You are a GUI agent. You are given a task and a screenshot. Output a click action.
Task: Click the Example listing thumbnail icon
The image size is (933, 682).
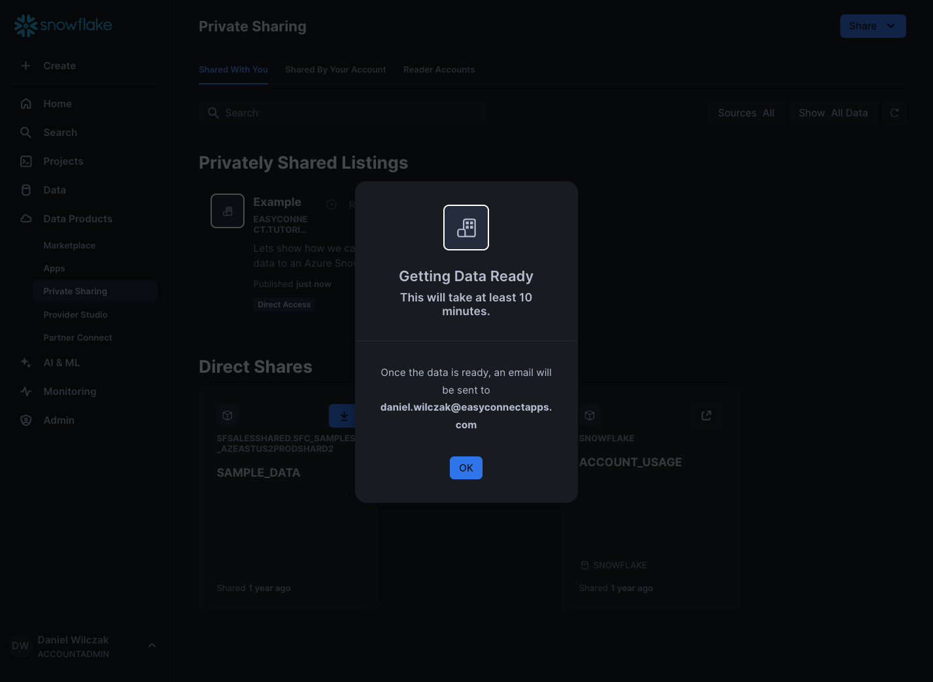pos(228,211)
